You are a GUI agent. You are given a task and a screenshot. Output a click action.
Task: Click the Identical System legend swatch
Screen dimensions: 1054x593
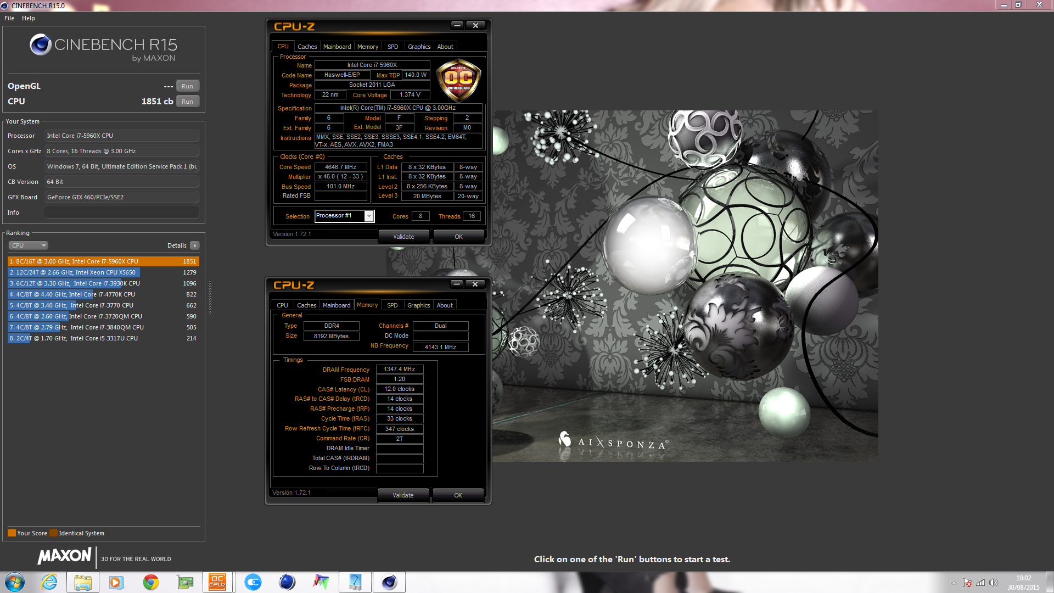[53, 533]
